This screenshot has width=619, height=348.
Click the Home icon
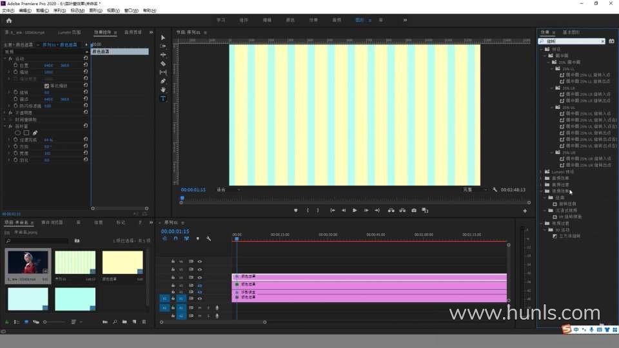[9, 20]
